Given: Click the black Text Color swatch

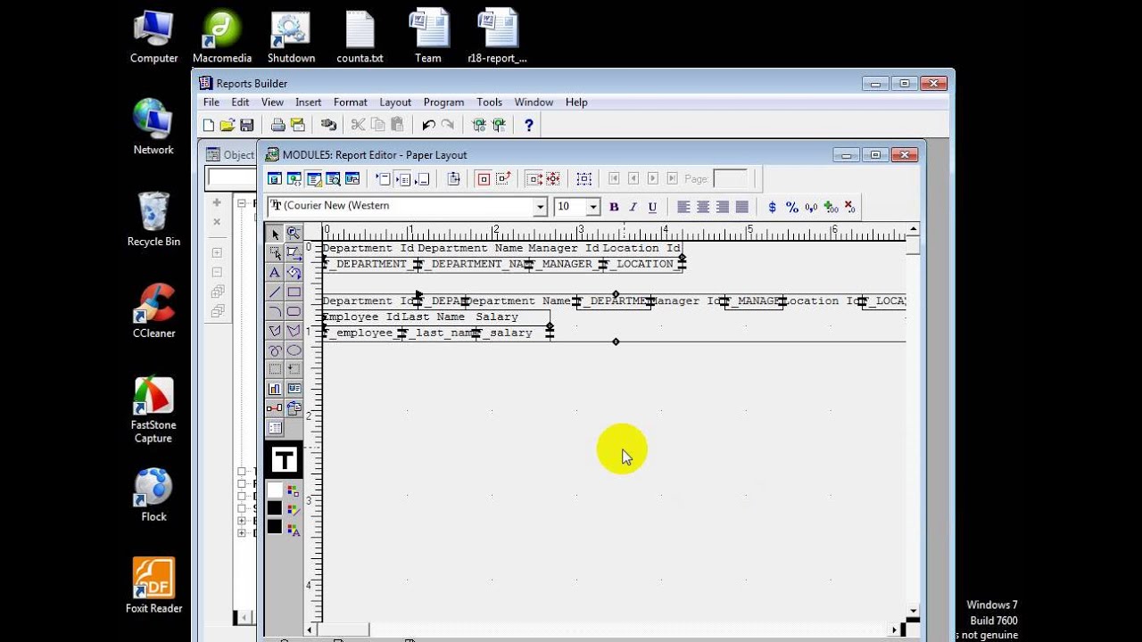Looking at the screenshot, I should (x=275, y=527).
